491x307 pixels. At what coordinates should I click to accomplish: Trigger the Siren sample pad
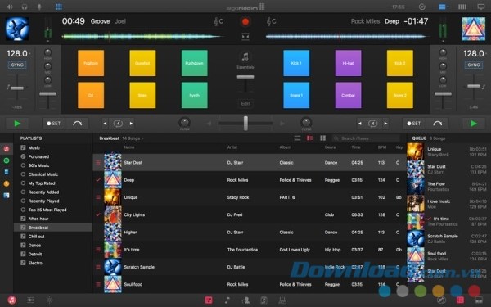click(142, 95)
